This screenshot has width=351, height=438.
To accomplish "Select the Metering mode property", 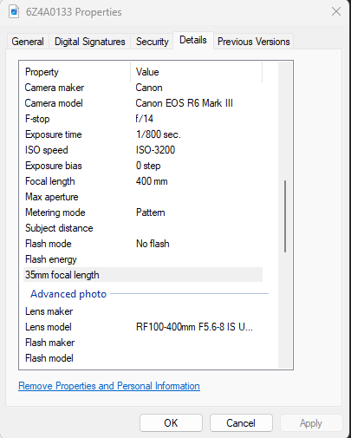I will point(55,212).
